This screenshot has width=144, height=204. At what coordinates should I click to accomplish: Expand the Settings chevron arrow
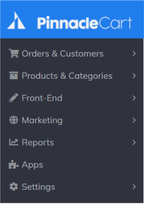134,187
